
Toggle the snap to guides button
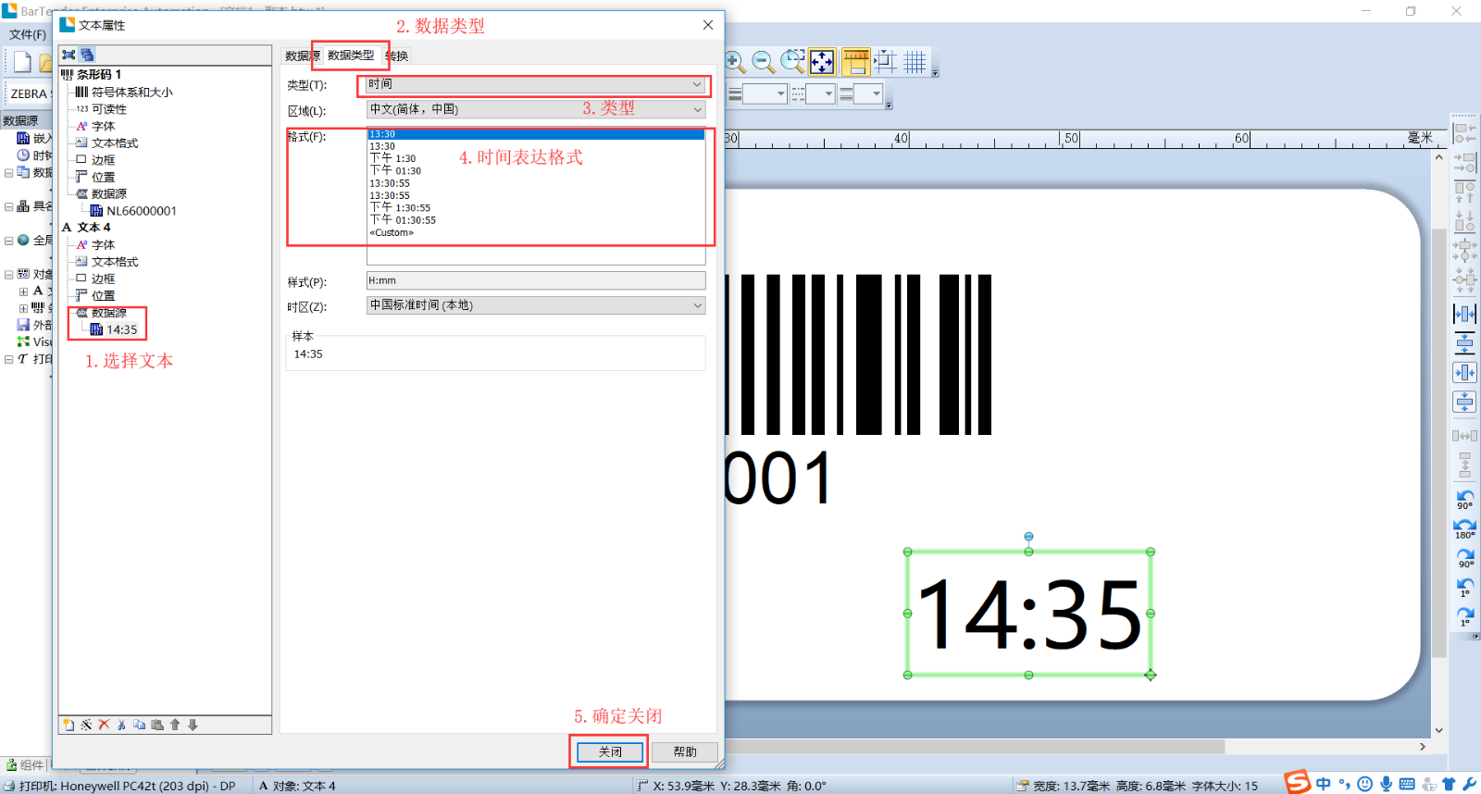[x=885, y=62]
